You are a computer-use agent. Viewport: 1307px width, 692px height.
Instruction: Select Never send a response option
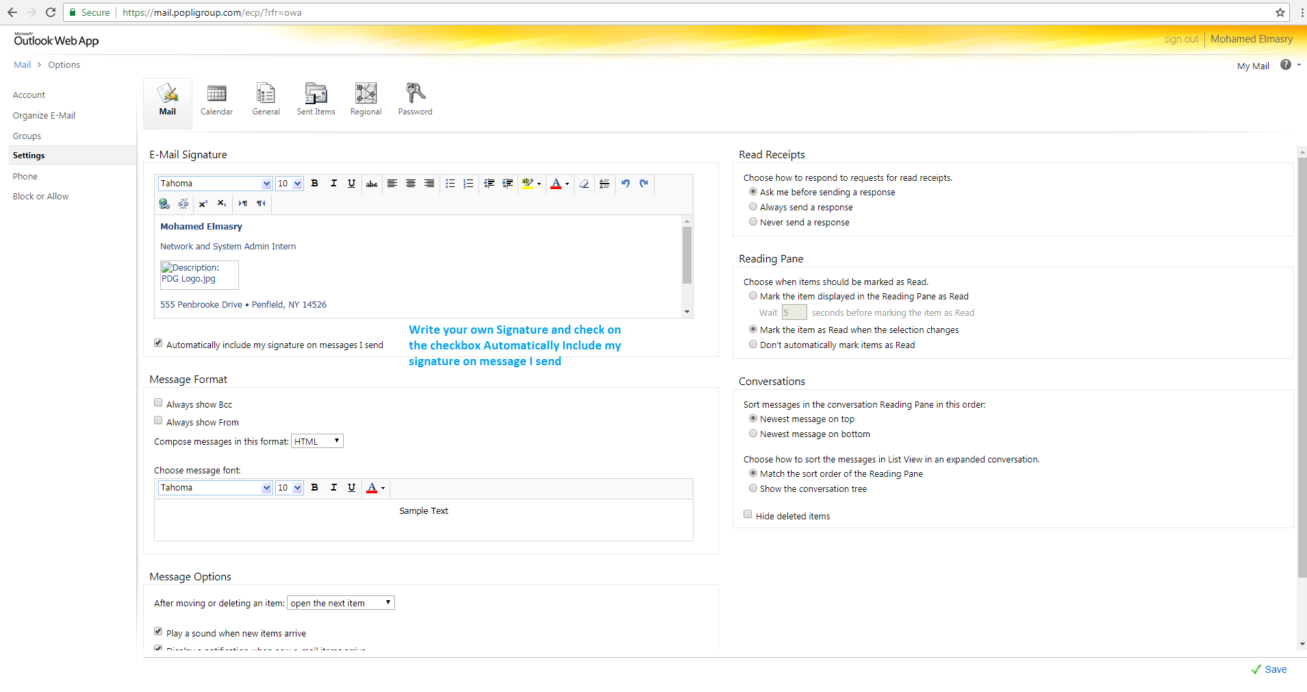tap(753, 222)
